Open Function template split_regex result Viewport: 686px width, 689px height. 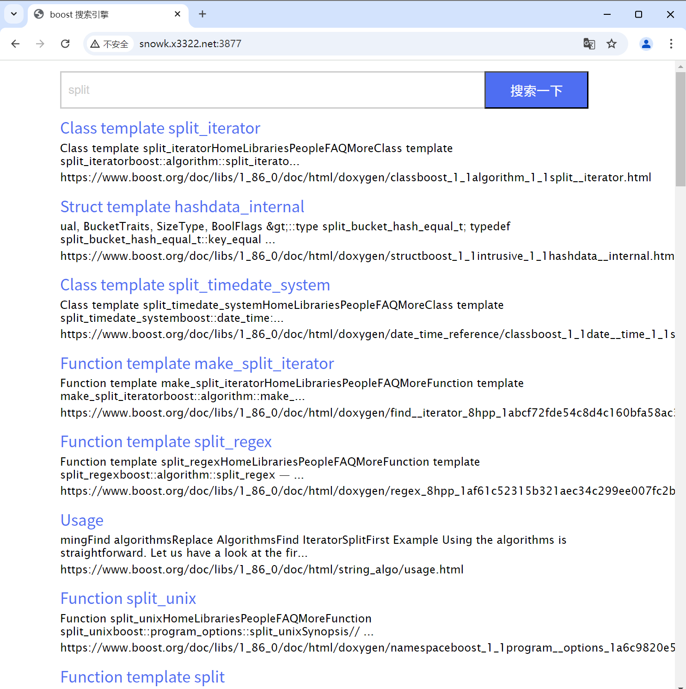[x=166, y=442]
